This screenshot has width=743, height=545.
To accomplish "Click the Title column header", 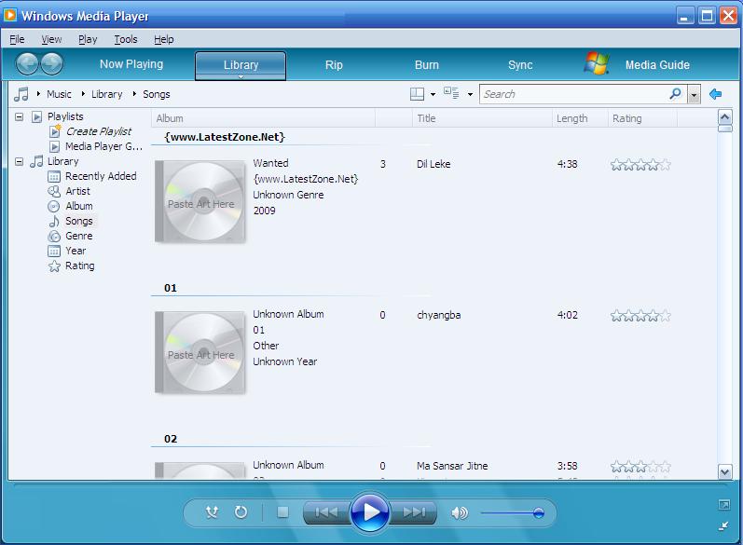I will tap(482, 118).
